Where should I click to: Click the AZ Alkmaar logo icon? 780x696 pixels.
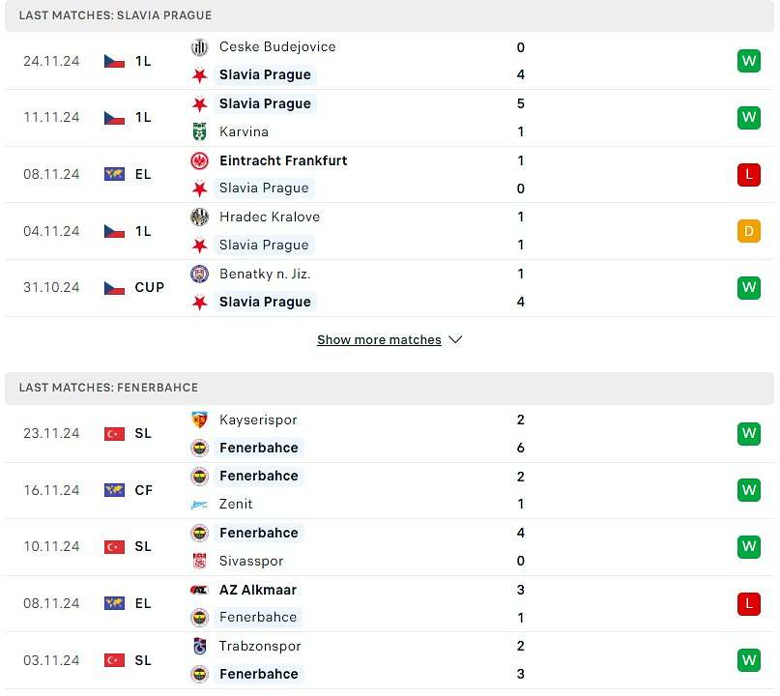click(199, 590)
